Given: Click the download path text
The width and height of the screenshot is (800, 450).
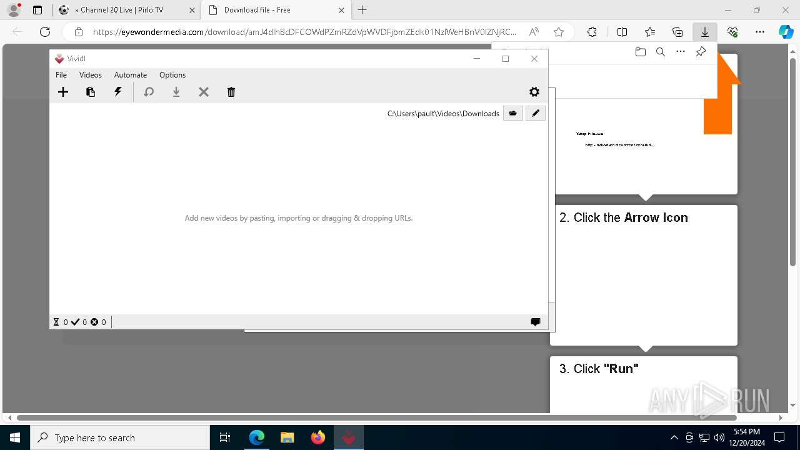Looking at the screenshot, I should pos(443,113).
